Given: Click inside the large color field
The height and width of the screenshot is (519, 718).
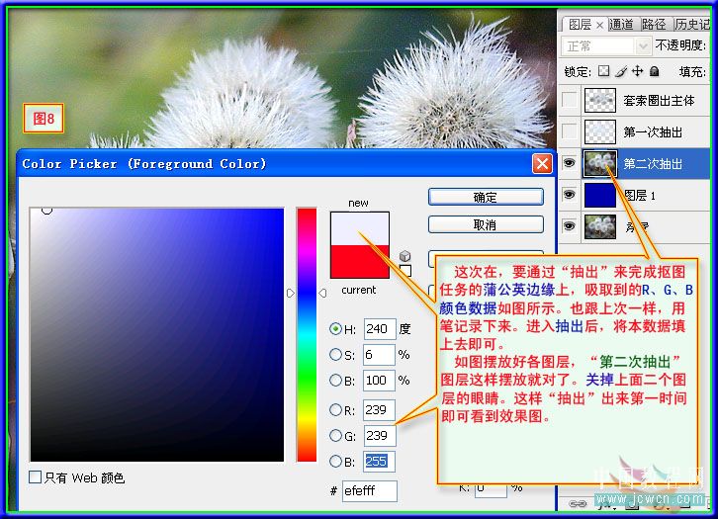Looking at the screenshot, I should tap(157, 334).
